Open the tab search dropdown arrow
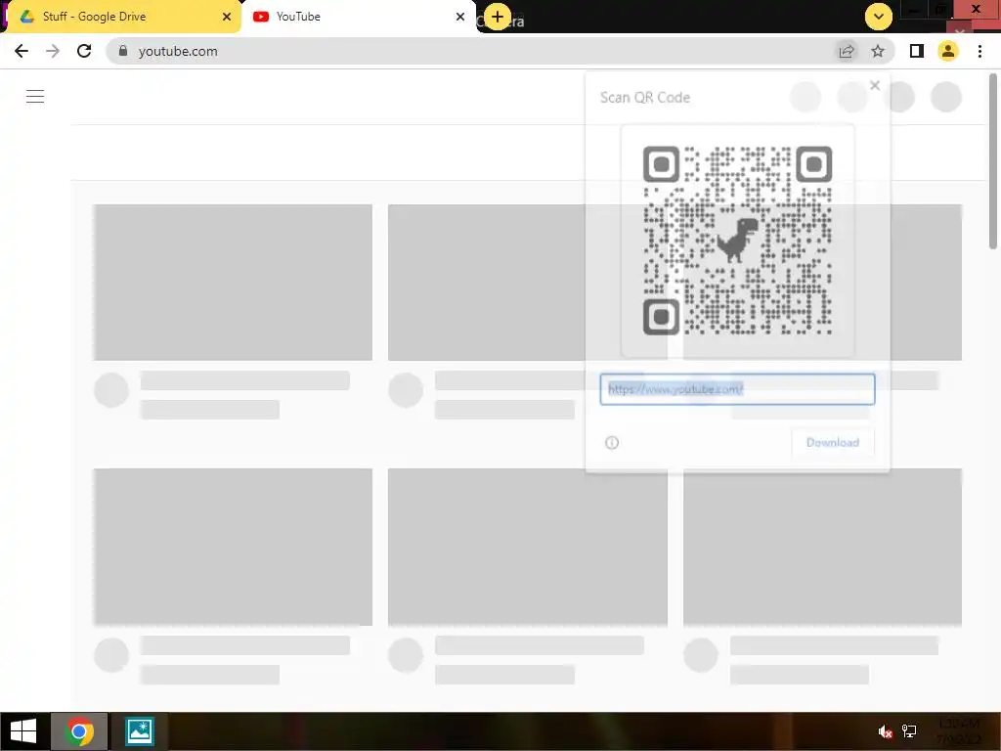 [x=879, y=17]
